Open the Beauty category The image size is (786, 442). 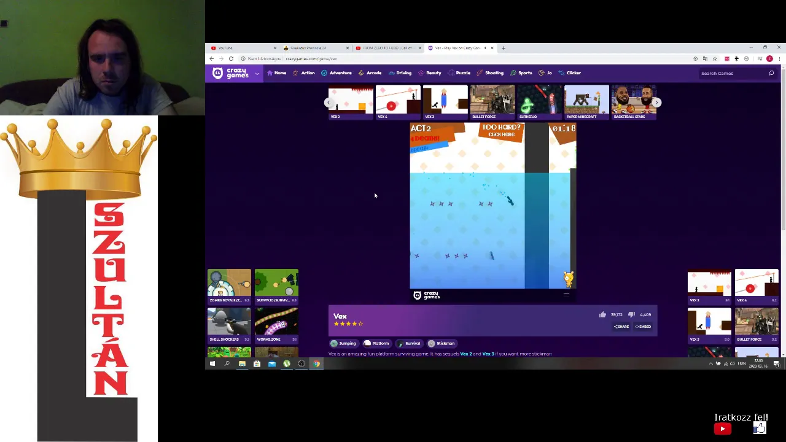[x=429, y=73]
